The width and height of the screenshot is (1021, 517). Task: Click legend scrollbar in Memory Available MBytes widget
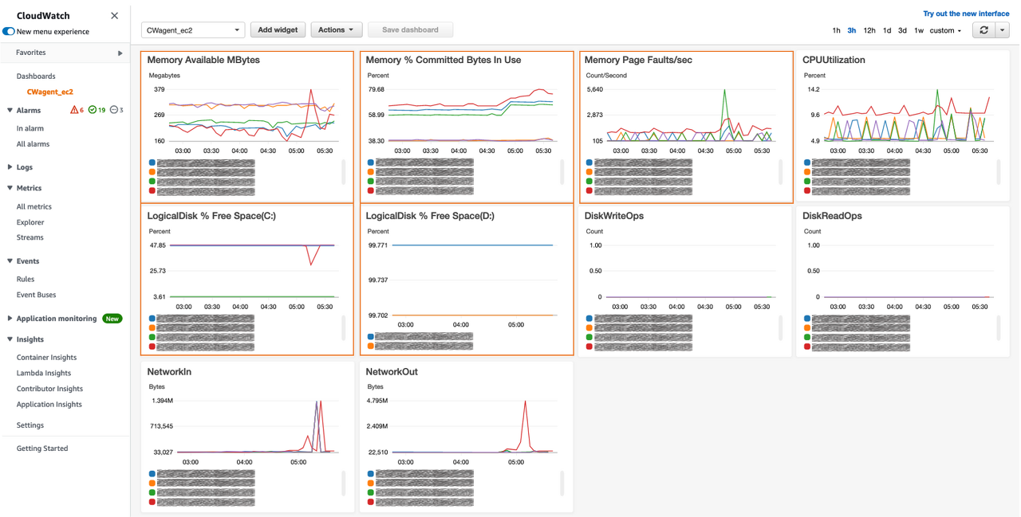(344, 171)
